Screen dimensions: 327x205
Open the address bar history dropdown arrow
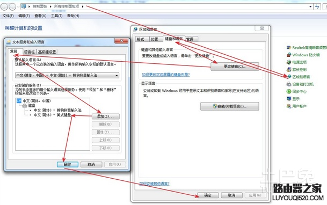(310, 6)
